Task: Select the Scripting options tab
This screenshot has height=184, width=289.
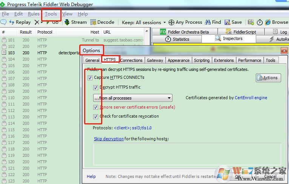Action: coord(201,60)
